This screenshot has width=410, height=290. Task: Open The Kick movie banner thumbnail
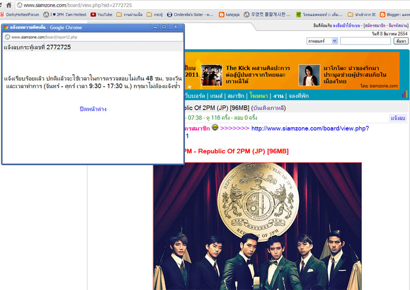[212, 75]
